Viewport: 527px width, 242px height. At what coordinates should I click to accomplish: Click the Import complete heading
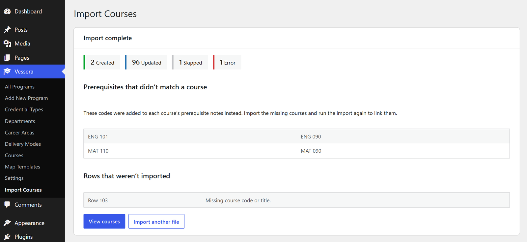(x=108, y=38)
